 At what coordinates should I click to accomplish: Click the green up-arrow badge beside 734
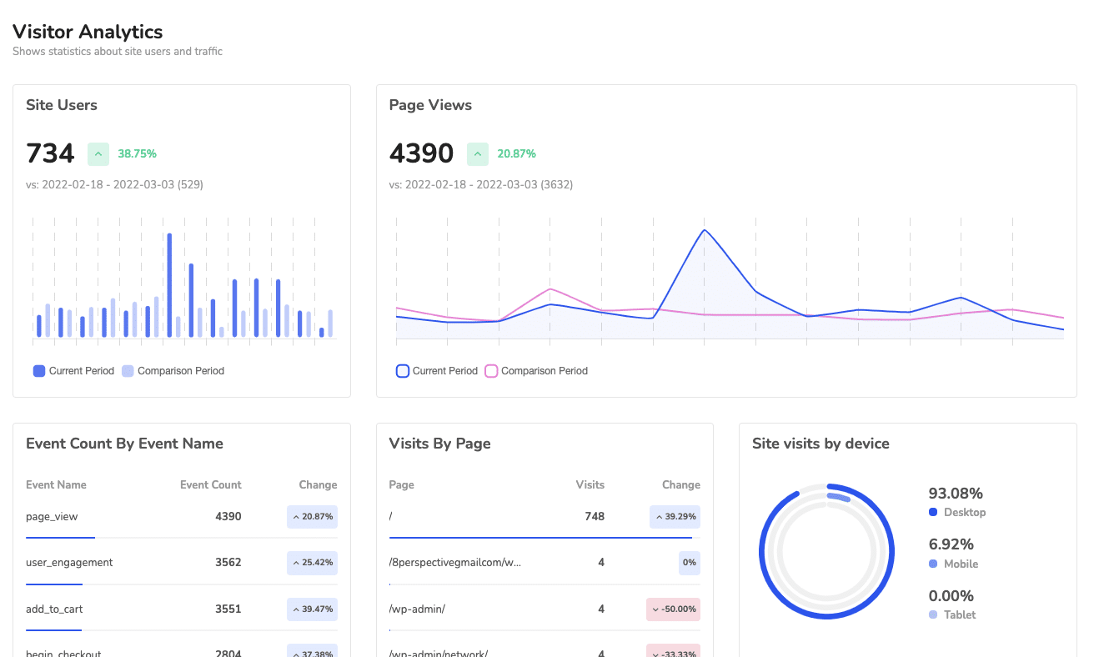coord(98,154)
